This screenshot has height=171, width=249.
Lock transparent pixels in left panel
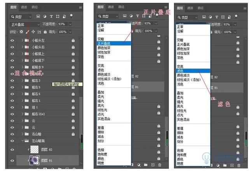tap(21, 32)
